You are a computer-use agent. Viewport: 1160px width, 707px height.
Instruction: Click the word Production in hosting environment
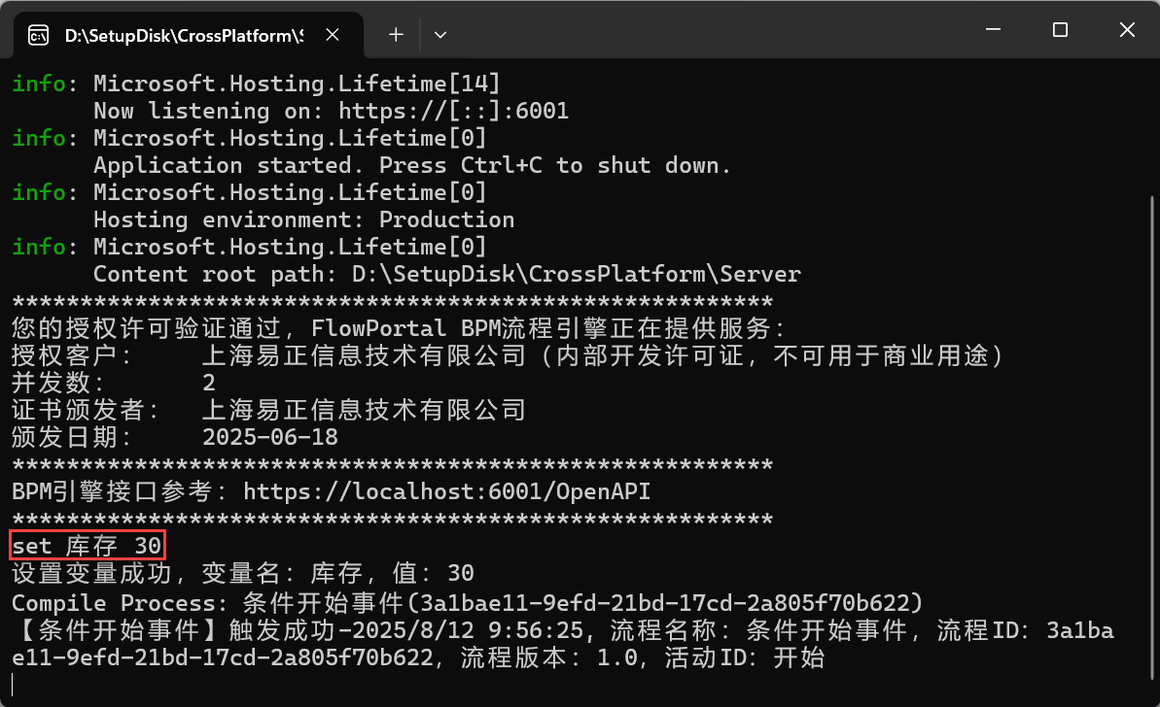pos(445,219)
